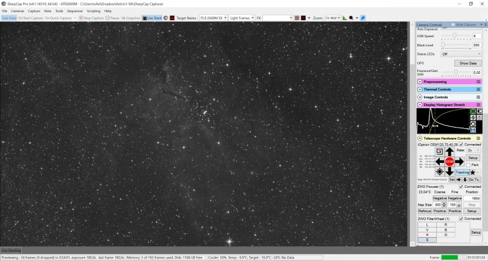Click the FX selection input box
488x261 pixels.
(278, 18)
